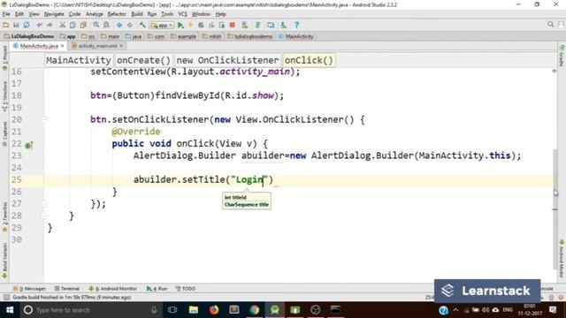566x318 pixels.
Task: Click the green Run app icon
Action: pos(180,25)
